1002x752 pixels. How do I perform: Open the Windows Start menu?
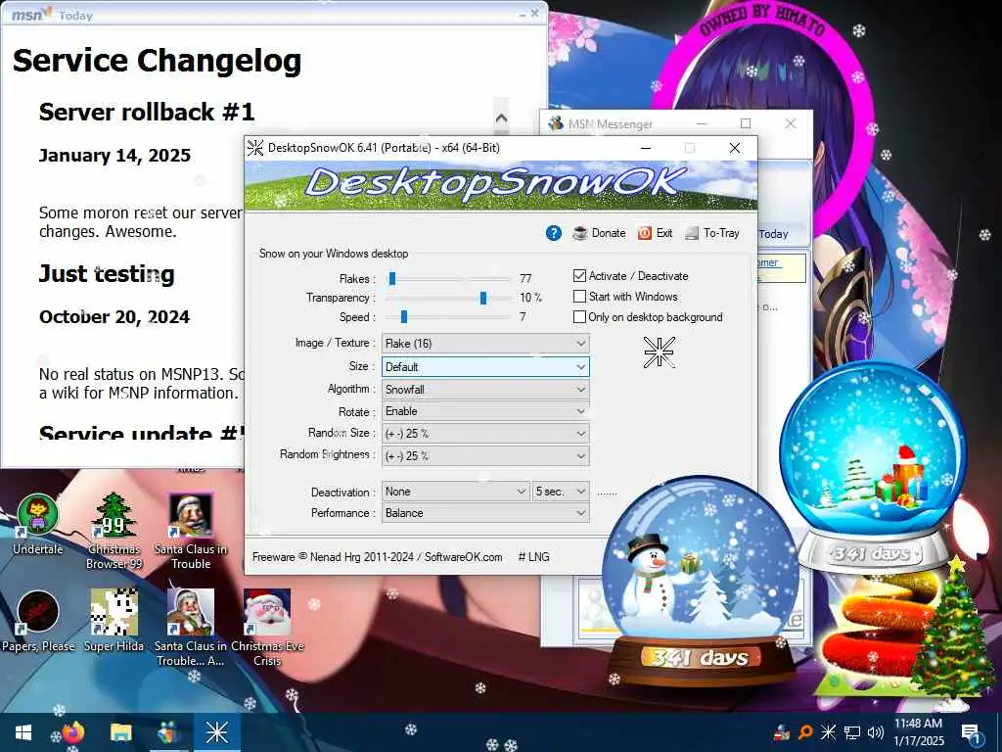(x=23, y=732)
